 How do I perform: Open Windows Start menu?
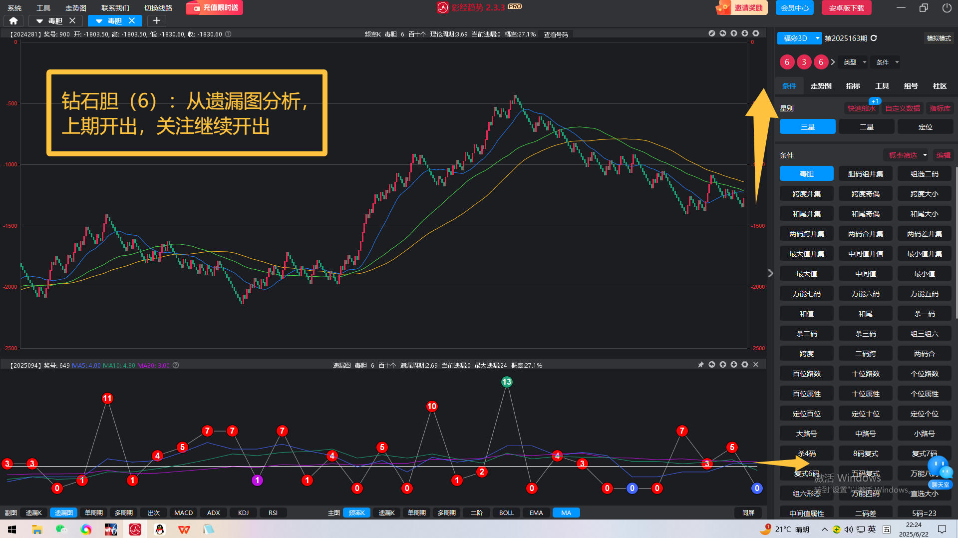tap(12, 529)
